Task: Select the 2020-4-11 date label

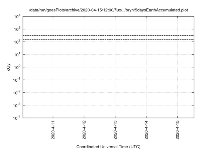Action: click(x=53, y=130)
